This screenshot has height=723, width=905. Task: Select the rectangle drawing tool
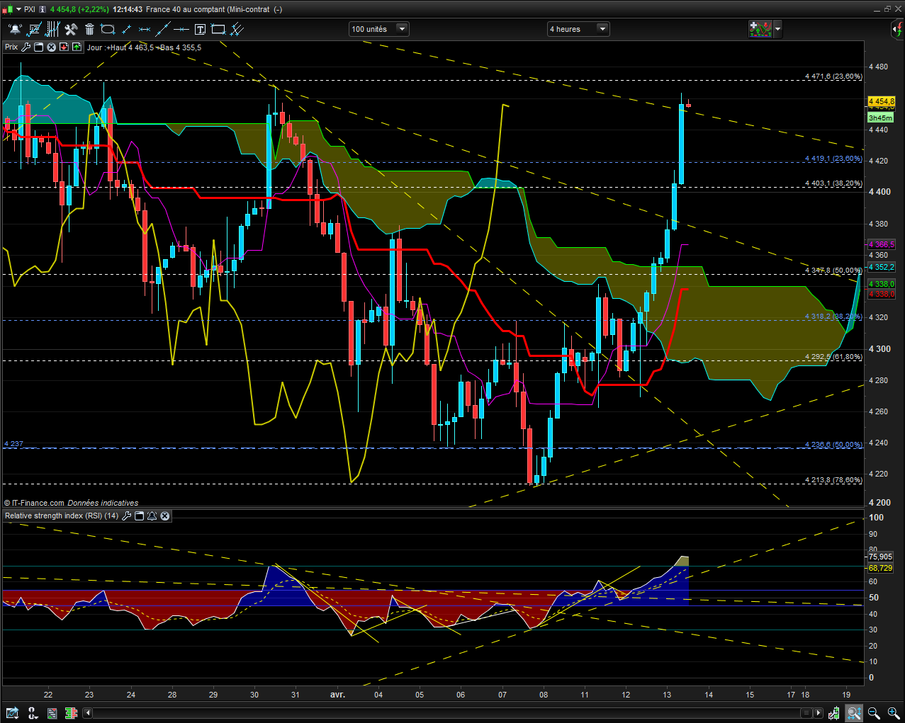(218, 29)
